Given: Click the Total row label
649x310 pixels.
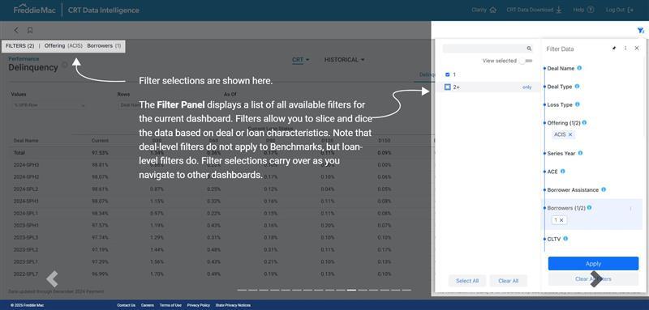Looking at the screenshot, I should tap(19, 153).
